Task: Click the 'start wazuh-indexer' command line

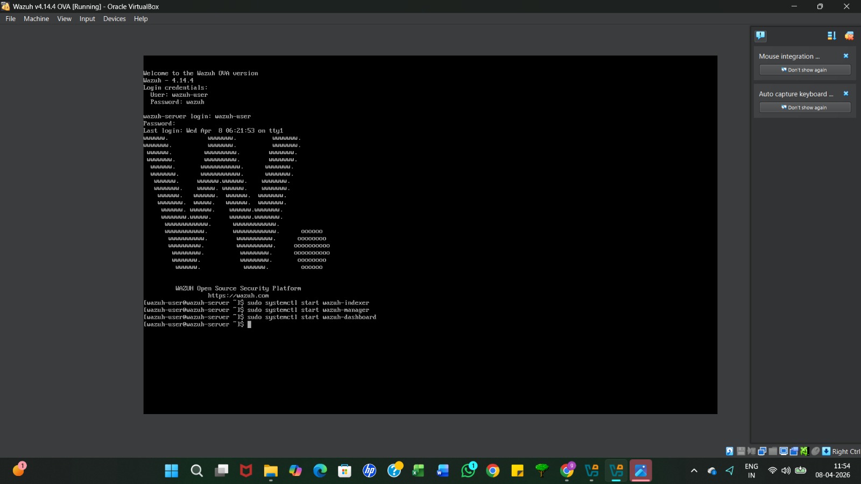Action: tap(256, 303)
